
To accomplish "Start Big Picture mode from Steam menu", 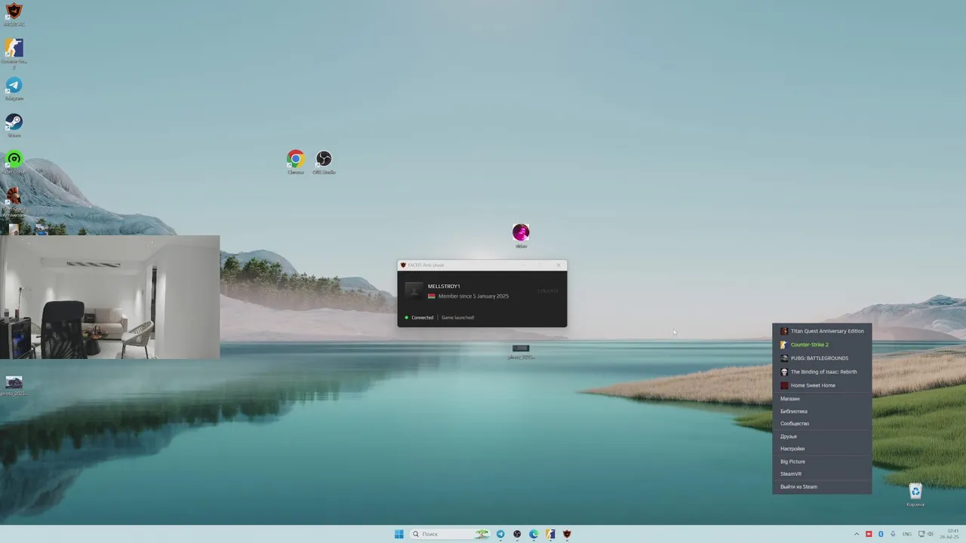I will [x=822, y=462].
